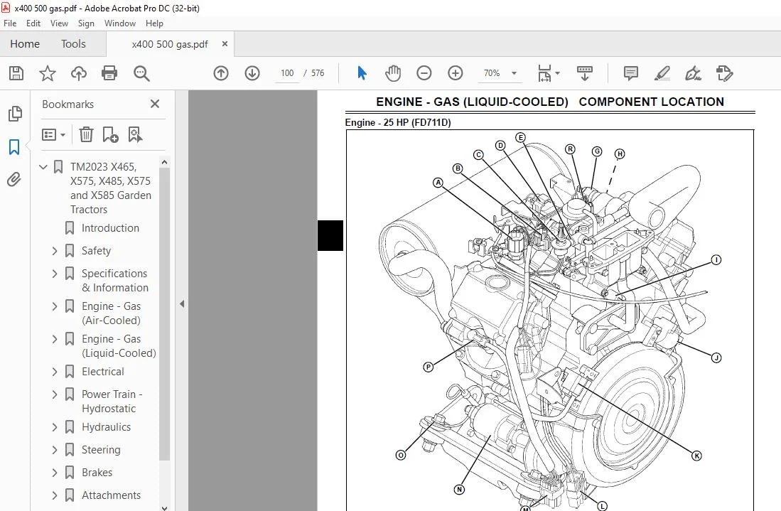Open the Sign menu

point(86,23)
